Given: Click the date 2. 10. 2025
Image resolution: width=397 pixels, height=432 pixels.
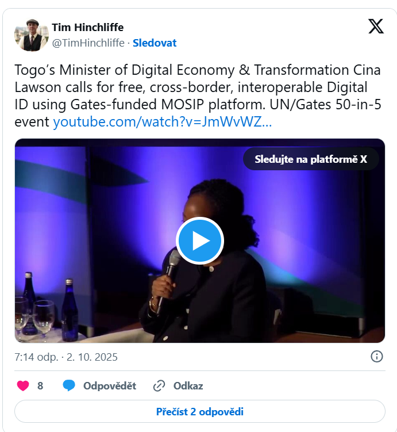Looking at the screenshot, I should tap(92, 357).
